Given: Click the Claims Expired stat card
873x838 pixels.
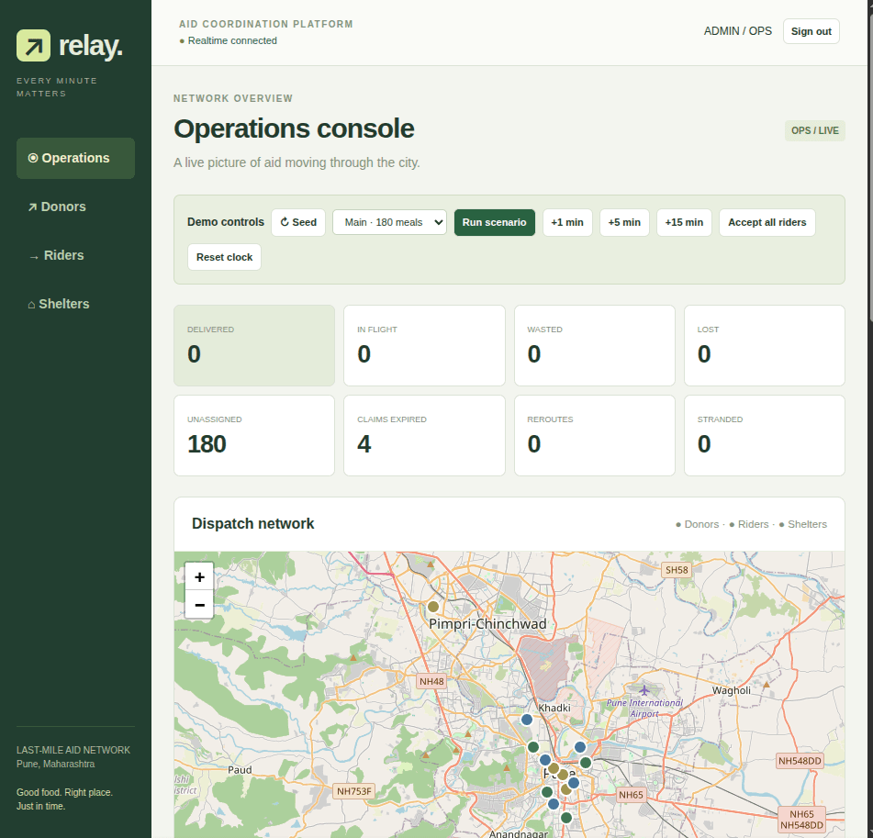Looking at the screenshot, I should pos(424,435).
